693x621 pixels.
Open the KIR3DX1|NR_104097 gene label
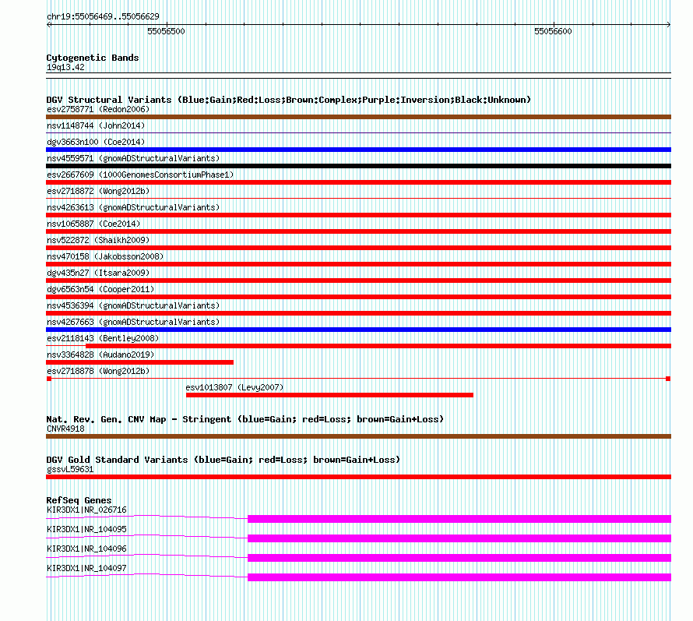pos(86,568)
